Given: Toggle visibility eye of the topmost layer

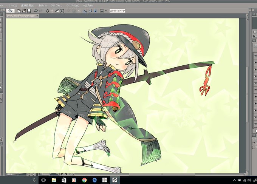Looking at the screenshot, I should (255, 56).
